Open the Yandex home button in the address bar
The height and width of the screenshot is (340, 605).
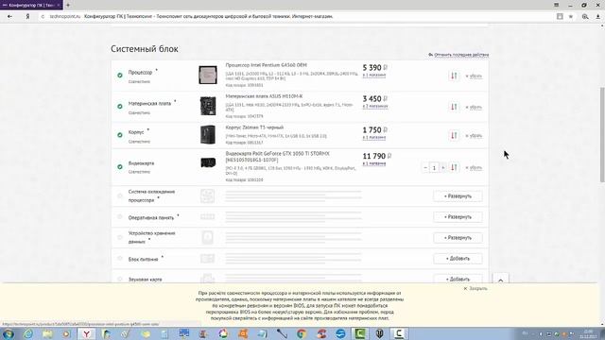coord(27,17)
